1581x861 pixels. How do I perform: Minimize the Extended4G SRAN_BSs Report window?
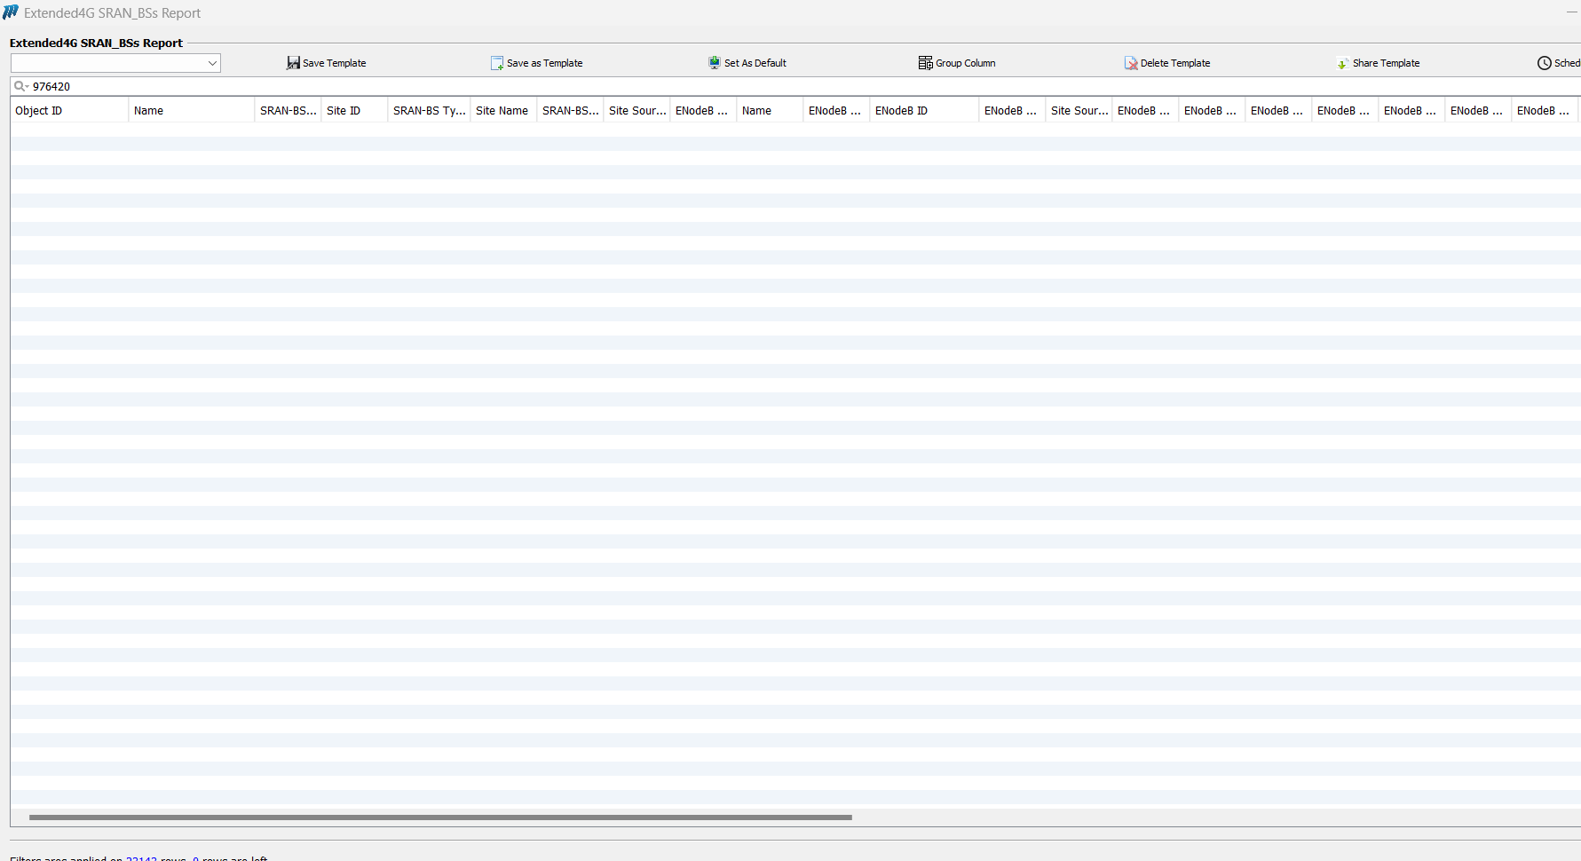coord(1571,12)
